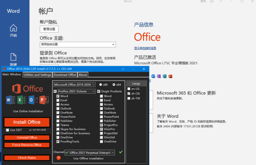Uncheck ProjectPro in Single Products
The image size is (256, 165).
point(102,125)
